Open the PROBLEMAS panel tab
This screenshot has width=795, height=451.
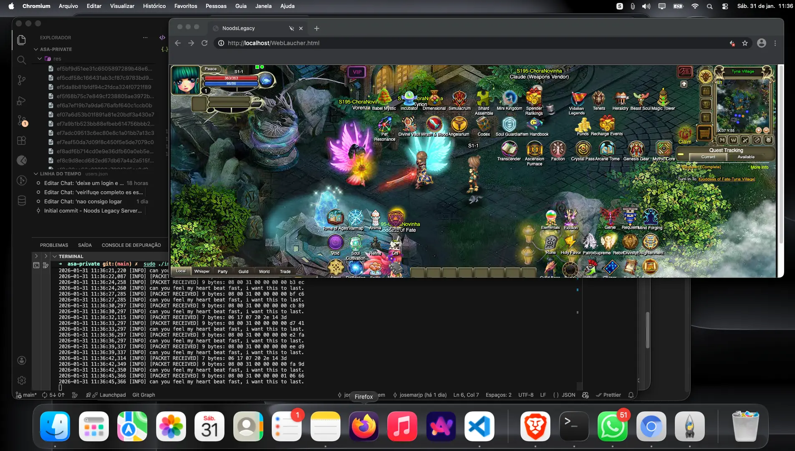54,245
